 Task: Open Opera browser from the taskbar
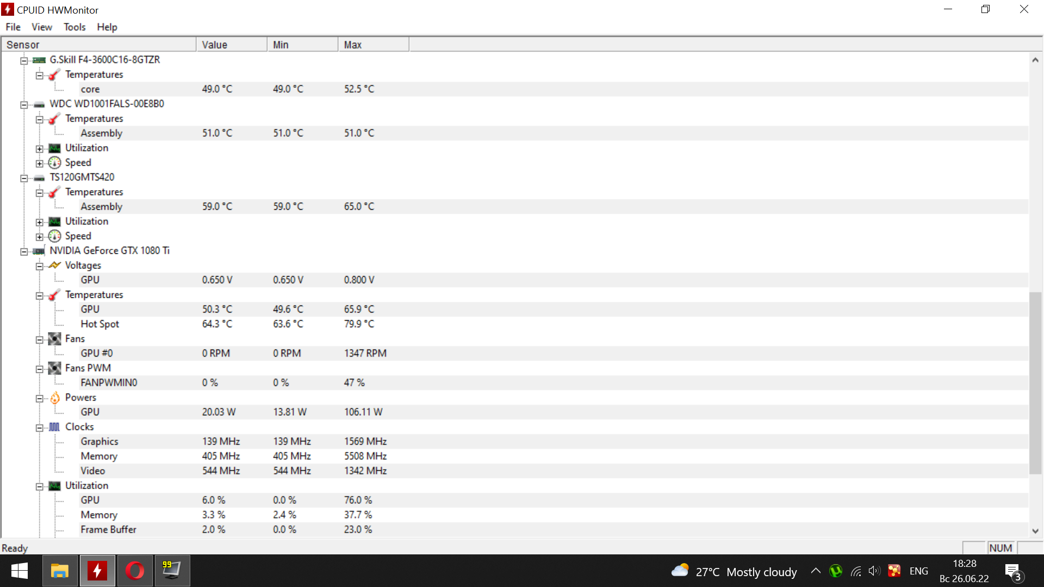click(135, 571)
